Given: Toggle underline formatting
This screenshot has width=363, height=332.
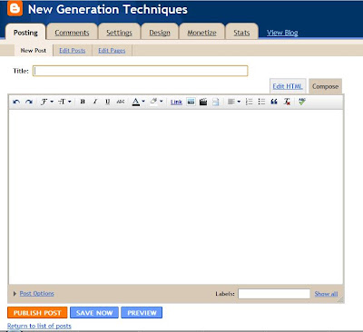Looking at the screenshot, I should (107, 102).
